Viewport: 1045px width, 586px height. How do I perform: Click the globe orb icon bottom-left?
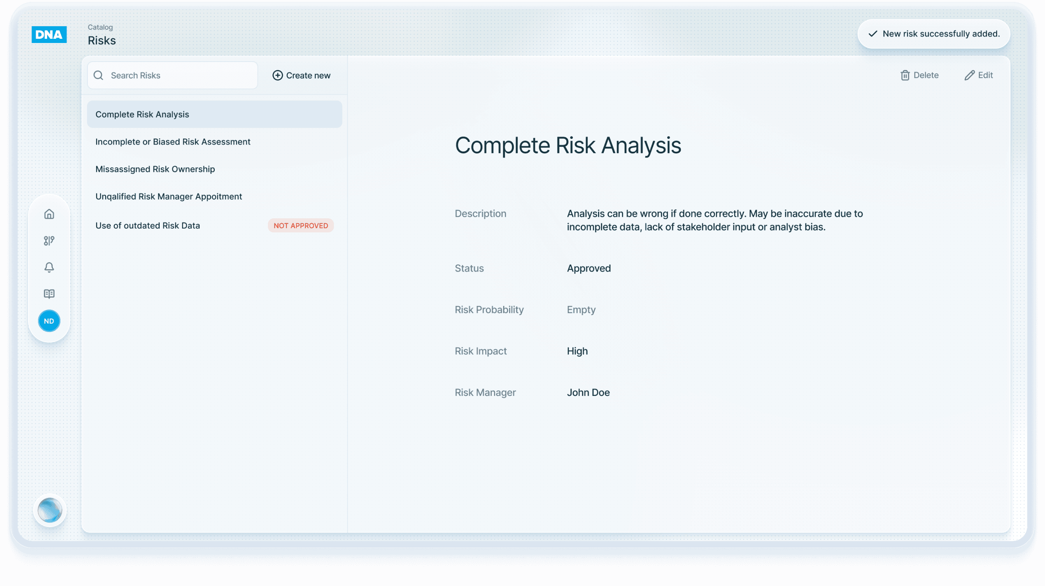tap(49, 510)
